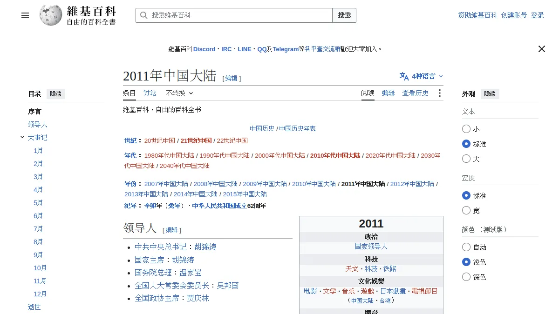Screen dimensions: 559x314
Task: Open the 资助維基百科 donate link
Action: click(x=477, y=15)
